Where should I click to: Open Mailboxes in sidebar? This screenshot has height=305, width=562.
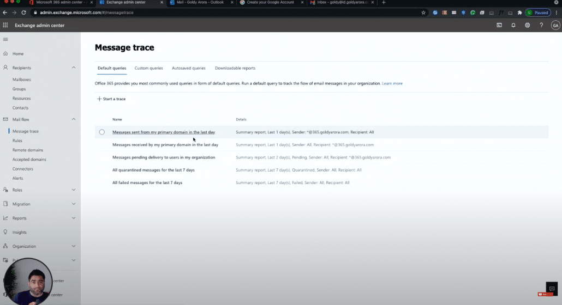tap(21, 80)
